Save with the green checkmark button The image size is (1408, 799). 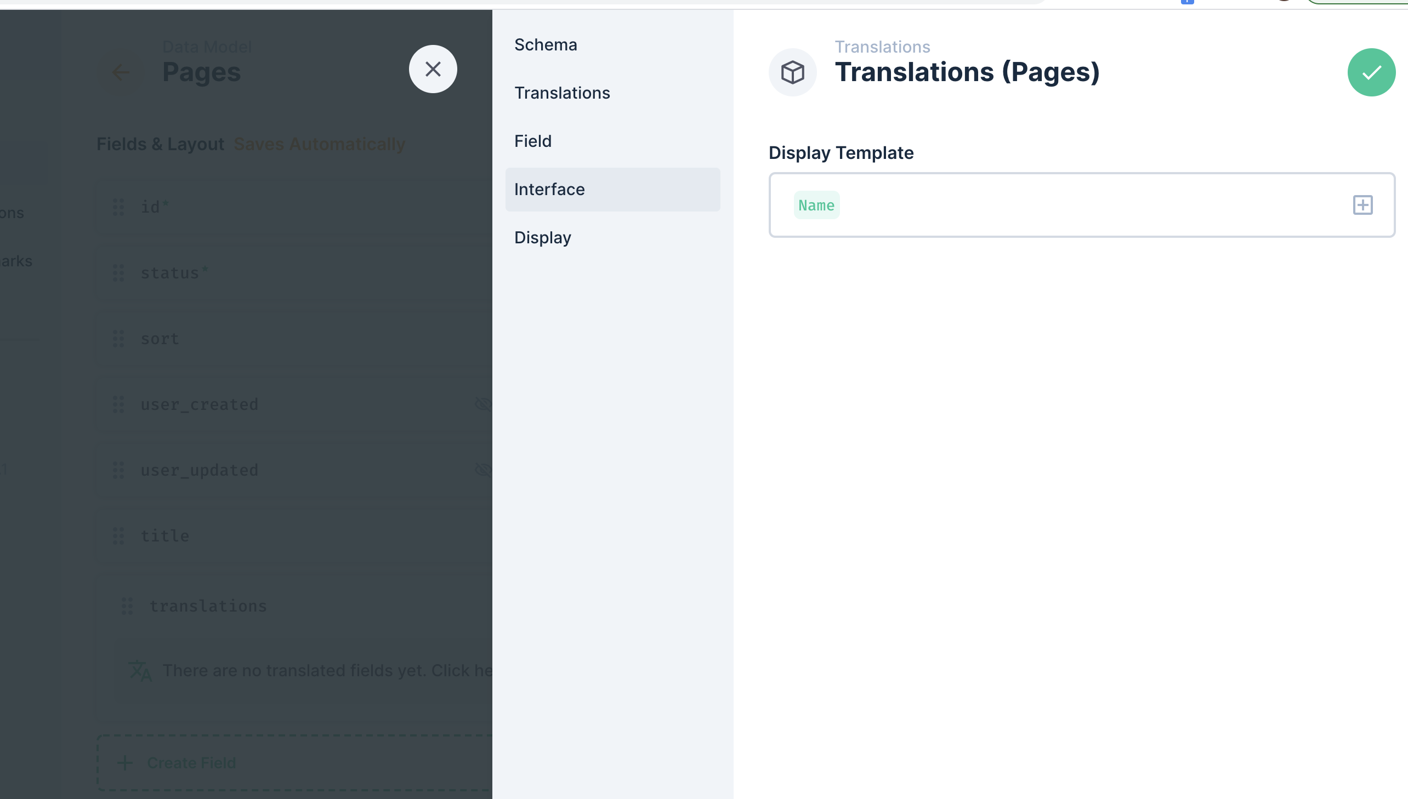pyautogui.click(x=1371, y=72)
